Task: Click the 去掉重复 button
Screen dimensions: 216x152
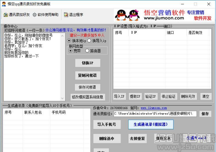Action: tap(138, 139)
